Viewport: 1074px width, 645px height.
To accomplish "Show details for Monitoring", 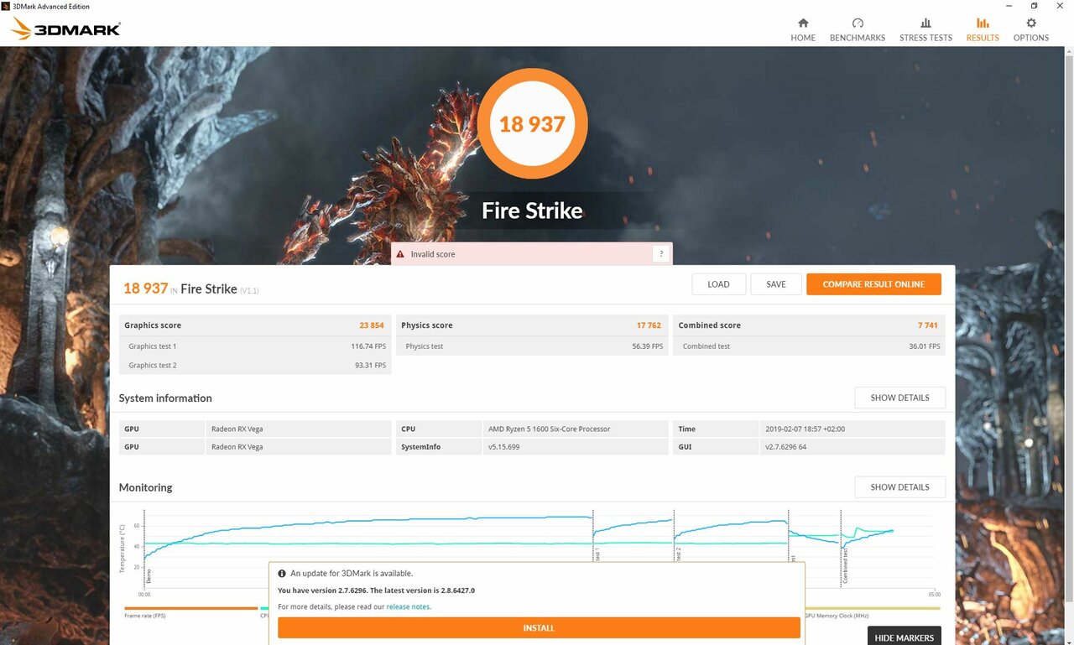I will pyautogui.click(x=899, y=487).
